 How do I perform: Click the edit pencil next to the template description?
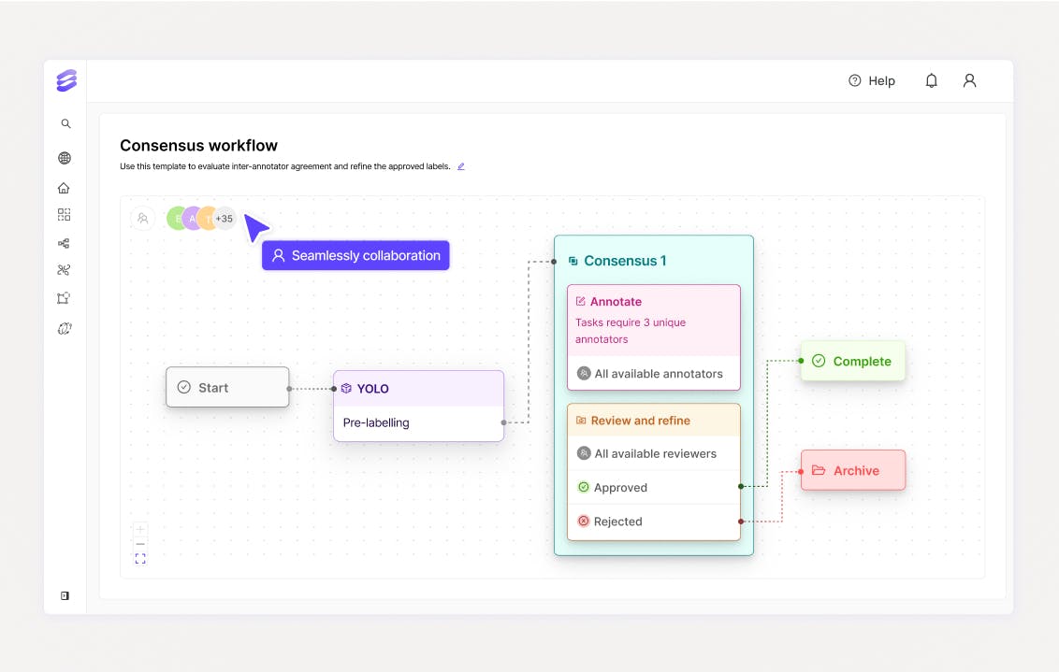460,165
